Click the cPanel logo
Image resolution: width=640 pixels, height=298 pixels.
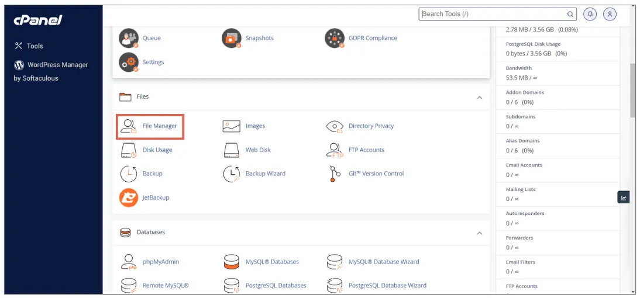[38, 20]
